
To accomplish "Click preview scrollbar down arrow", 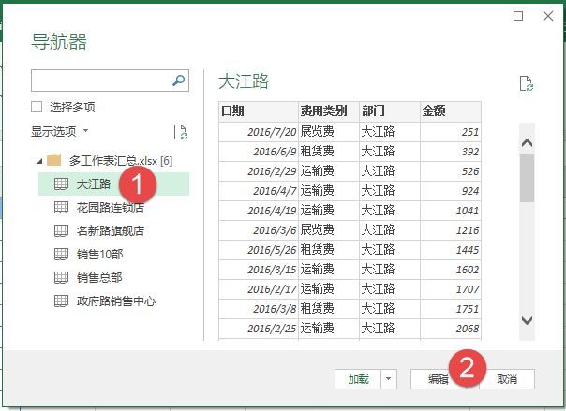I will (527, 320).
